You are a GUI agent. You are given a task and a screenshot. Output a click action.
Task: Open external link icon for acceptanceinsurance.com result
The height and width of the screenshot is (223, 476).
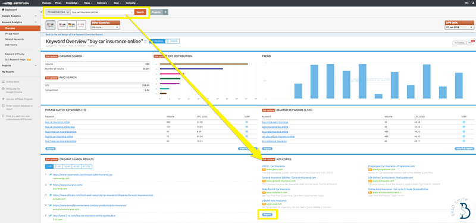click(x=51, y=205)
